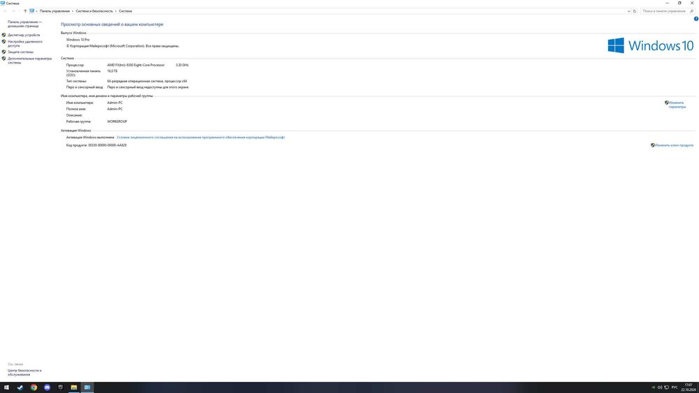The image size is (699, 393).
Task: Click the shield icon beside Дополнительные параметры системы
Action: 4,59
